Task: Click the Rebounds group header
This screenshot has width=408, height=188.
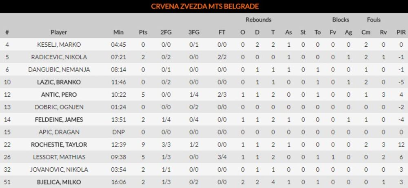Action: (258, 19)
